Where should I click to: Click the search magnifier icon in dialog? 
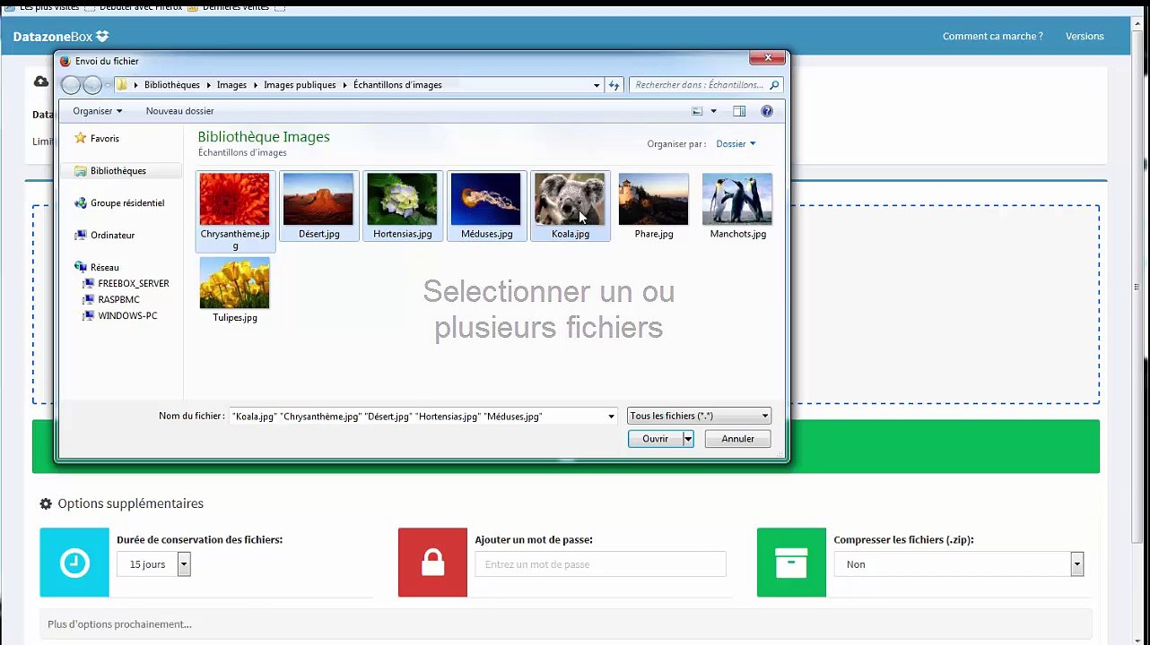775,85
